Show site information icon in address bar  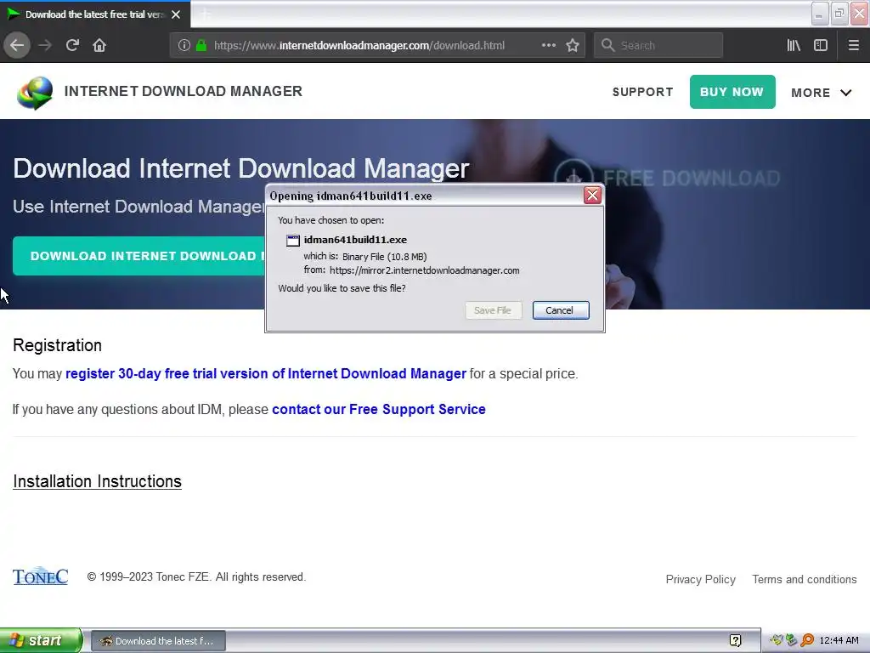[x=184, y=46]
